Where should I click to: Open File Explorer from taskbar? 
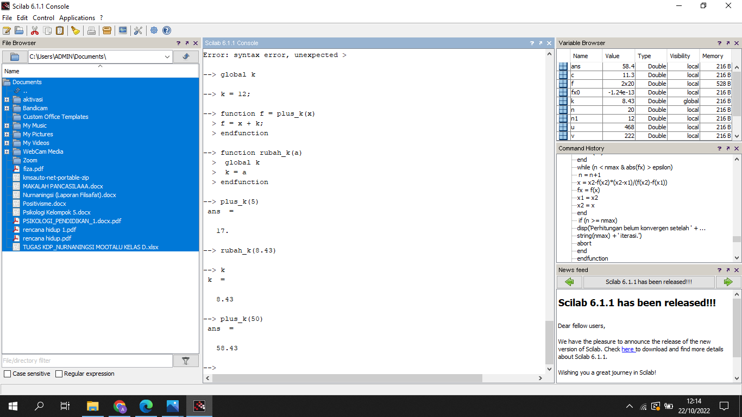[93, 406]
